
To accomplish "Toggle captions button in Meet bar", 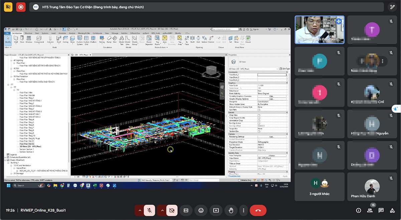I will click(x=186, y=210).
